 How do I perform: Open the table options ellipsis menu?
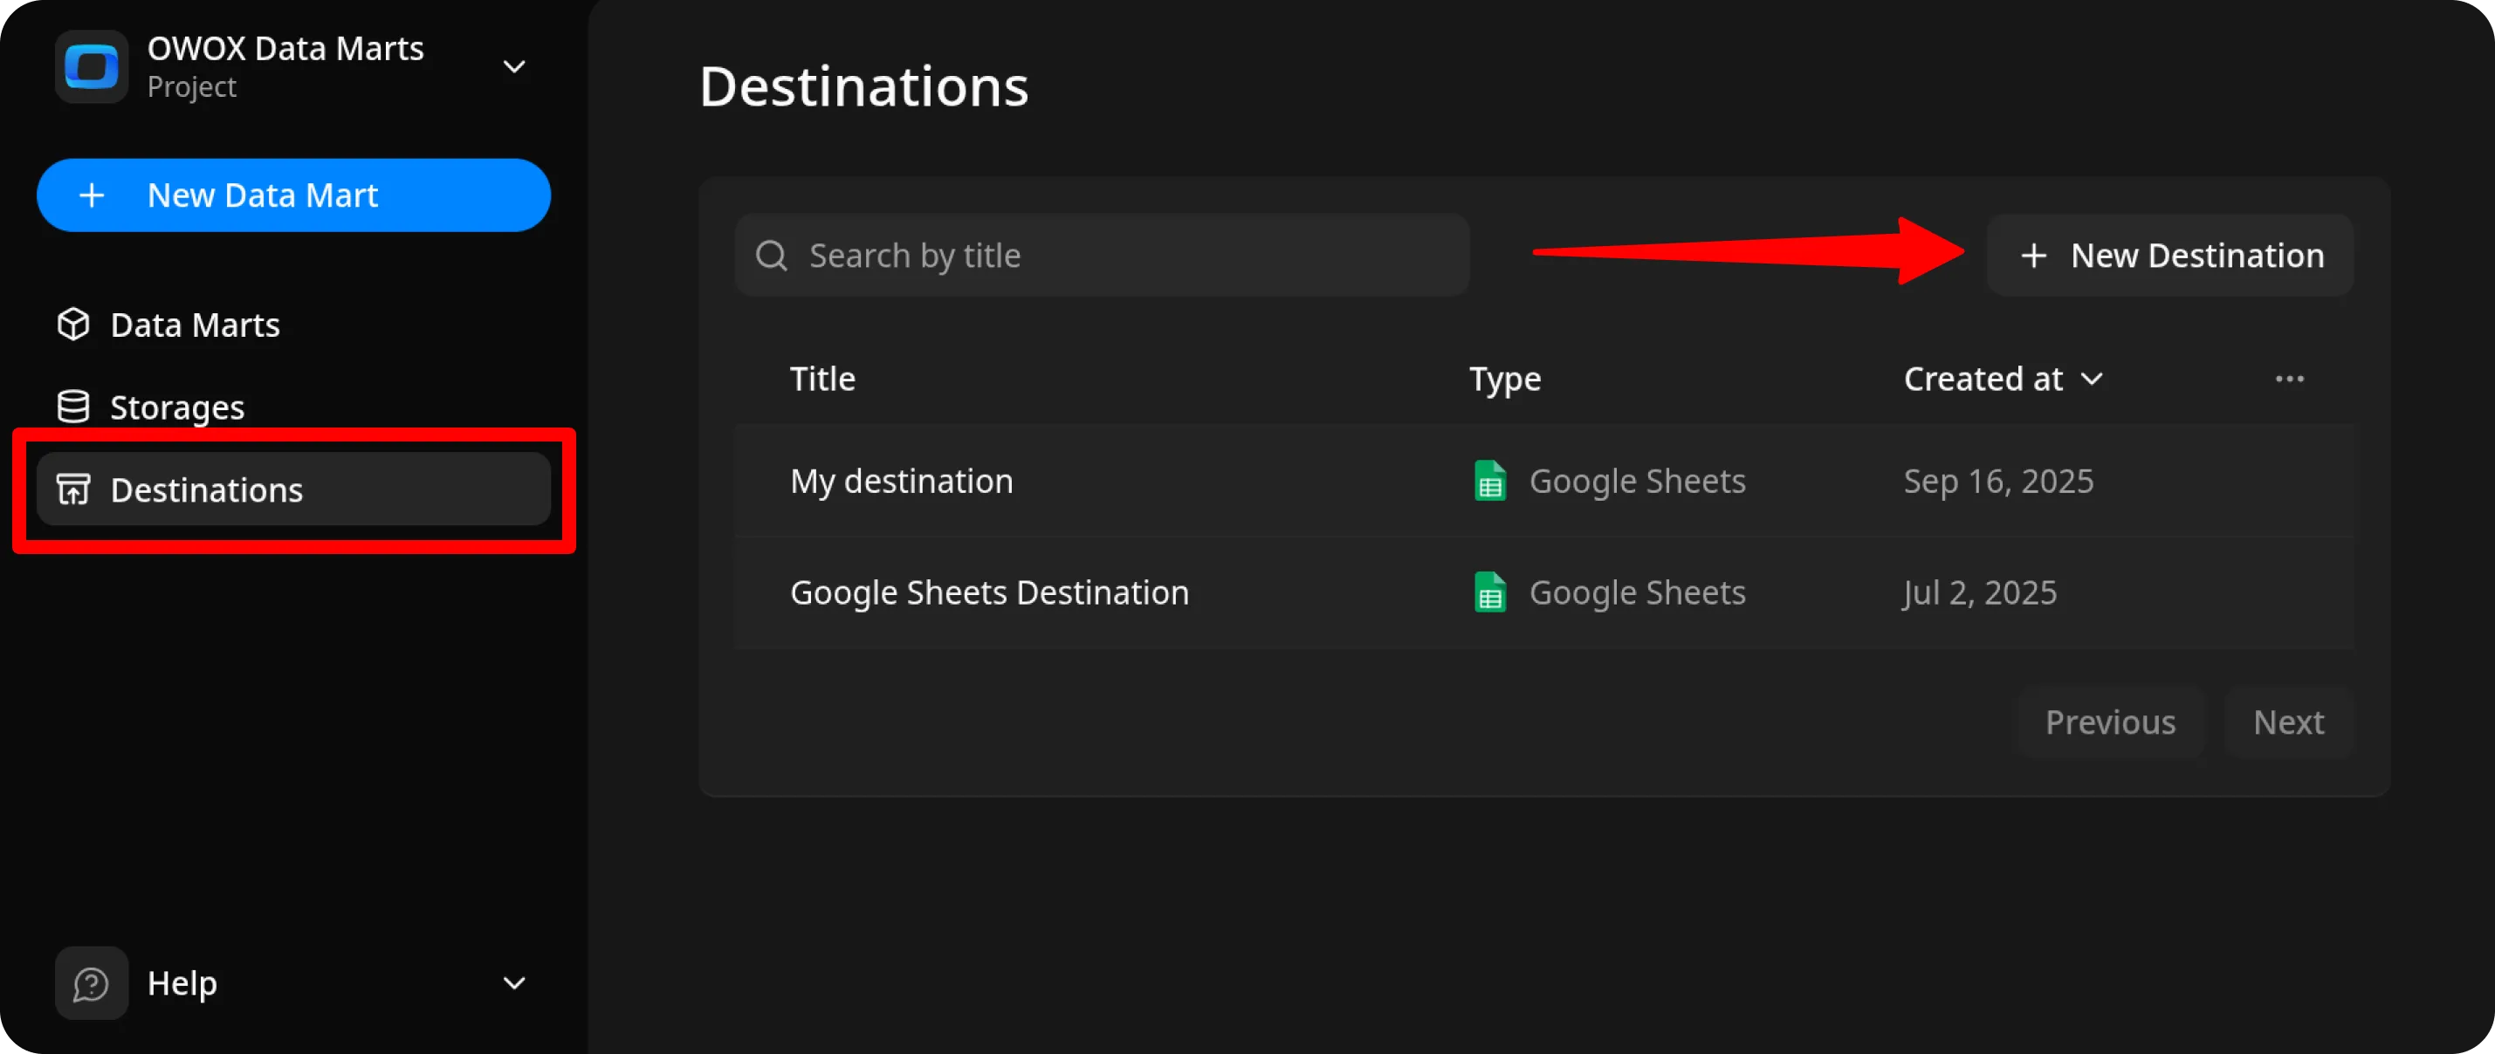click(2289, 379)
